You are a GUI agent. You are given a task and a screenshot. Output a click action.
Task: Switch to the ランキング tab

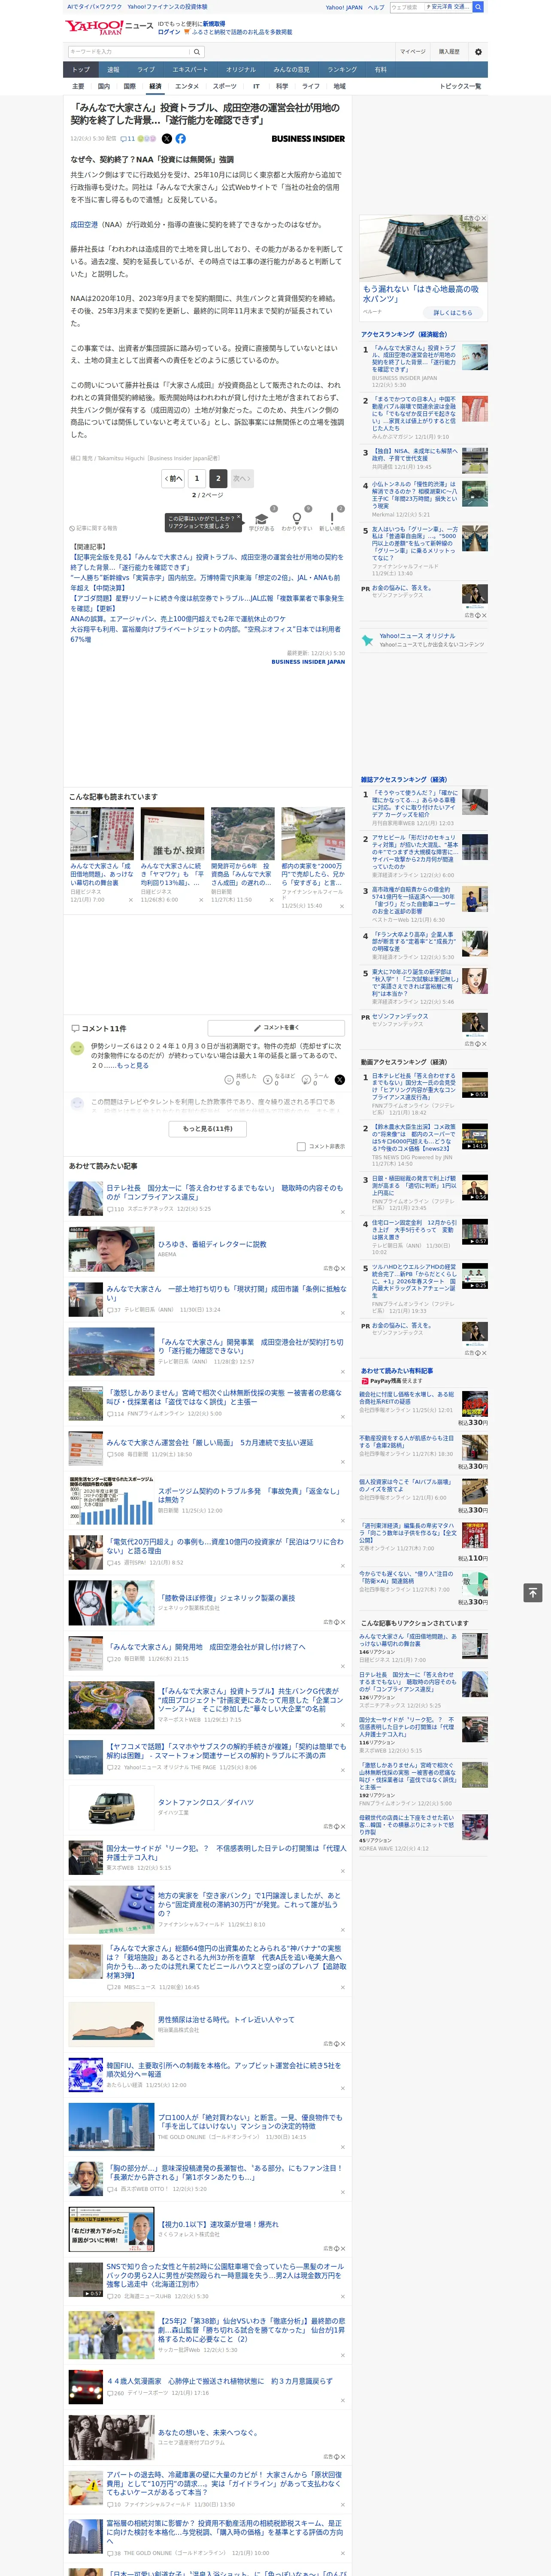pyautogui.click(x=342, y=70)
